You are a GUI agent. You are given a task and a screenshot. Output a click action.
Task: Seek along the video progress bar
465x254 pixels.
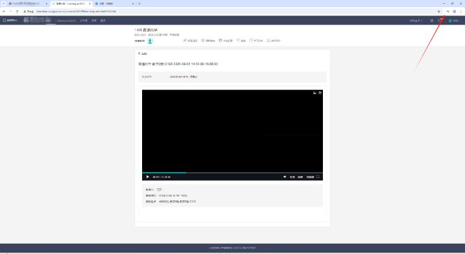click(x=232, y=173)
